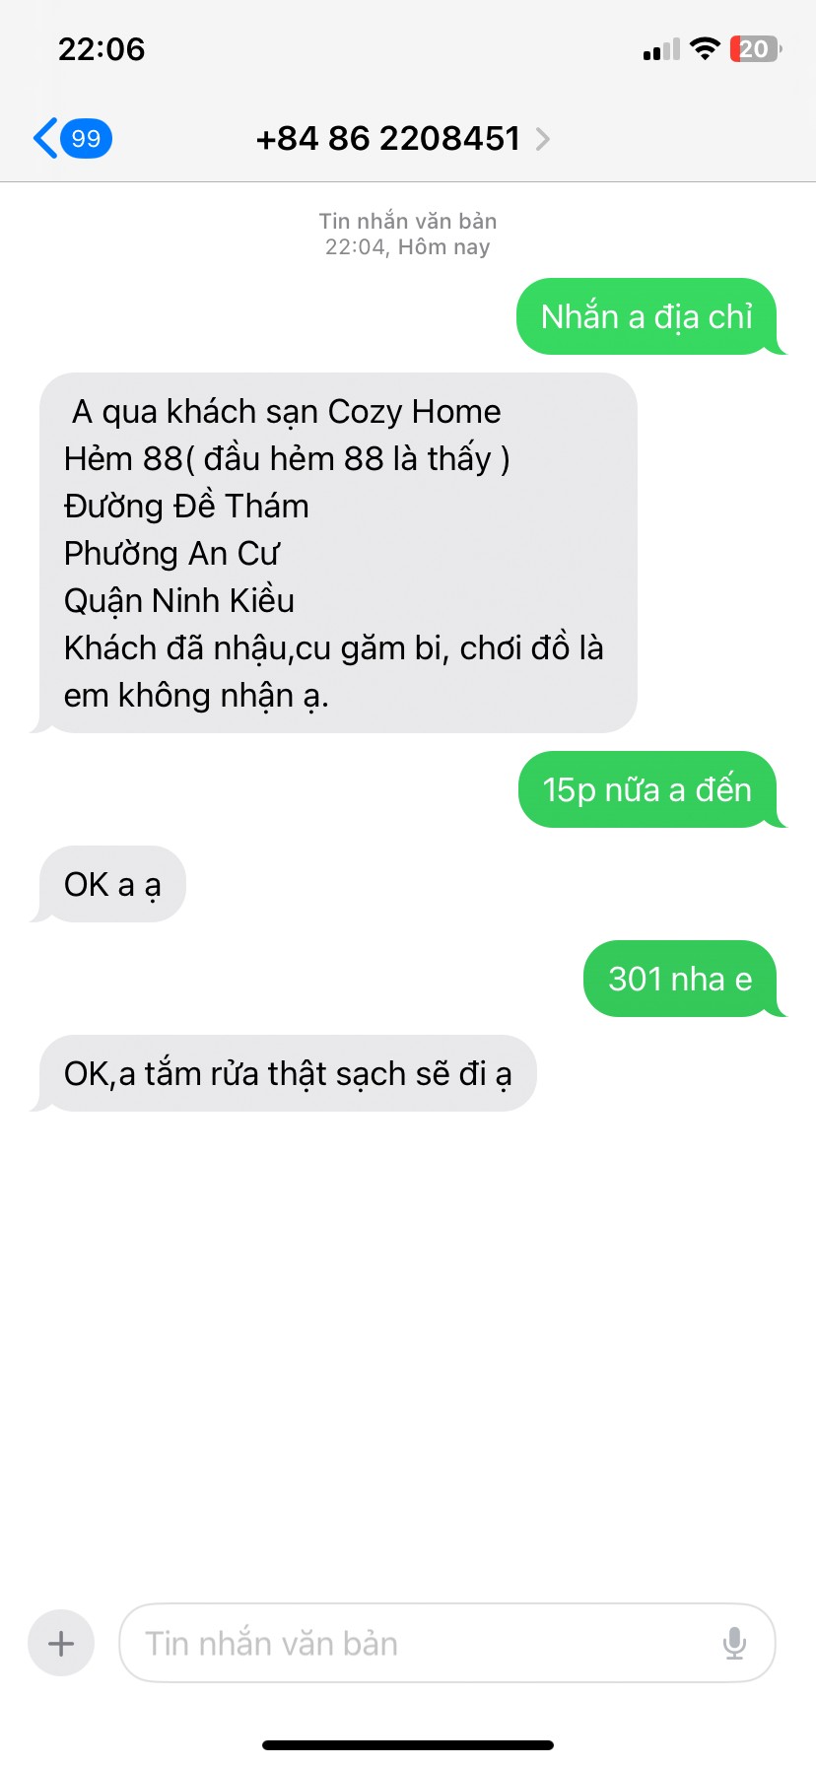
Task: Tap the battery indicator showing 20
Action: [756, 48]
